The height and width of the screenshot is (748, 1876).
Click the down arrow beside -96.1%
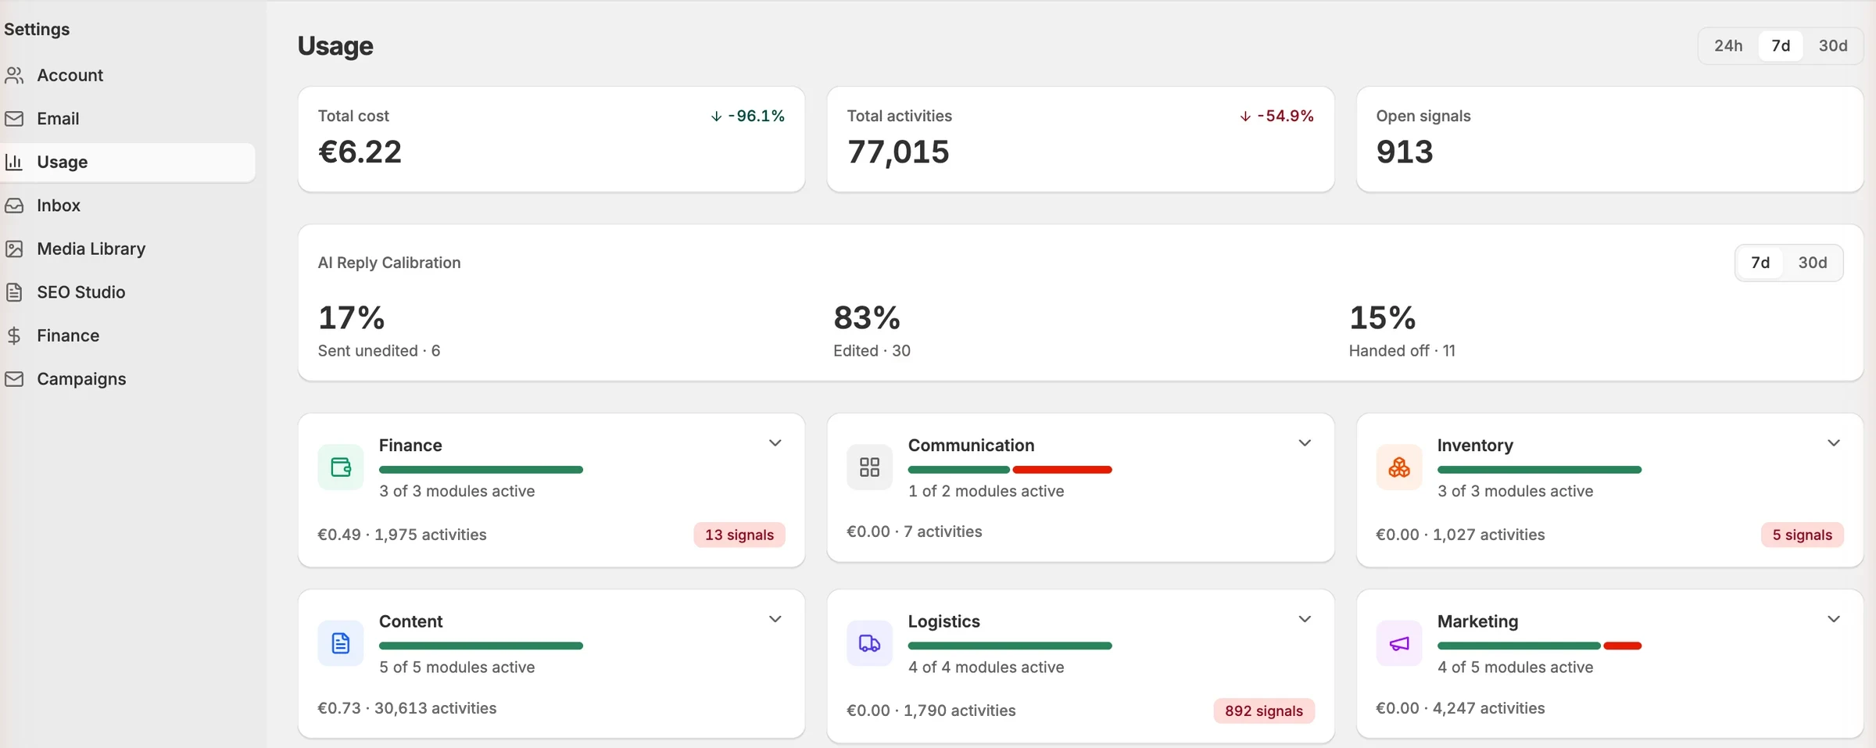716,116
